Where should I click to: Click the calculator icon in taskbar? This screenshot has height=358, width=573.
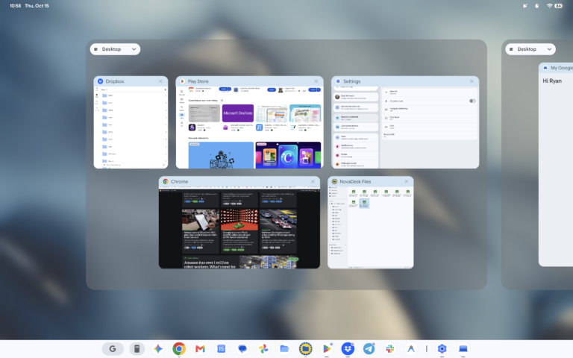pos(137,349)
